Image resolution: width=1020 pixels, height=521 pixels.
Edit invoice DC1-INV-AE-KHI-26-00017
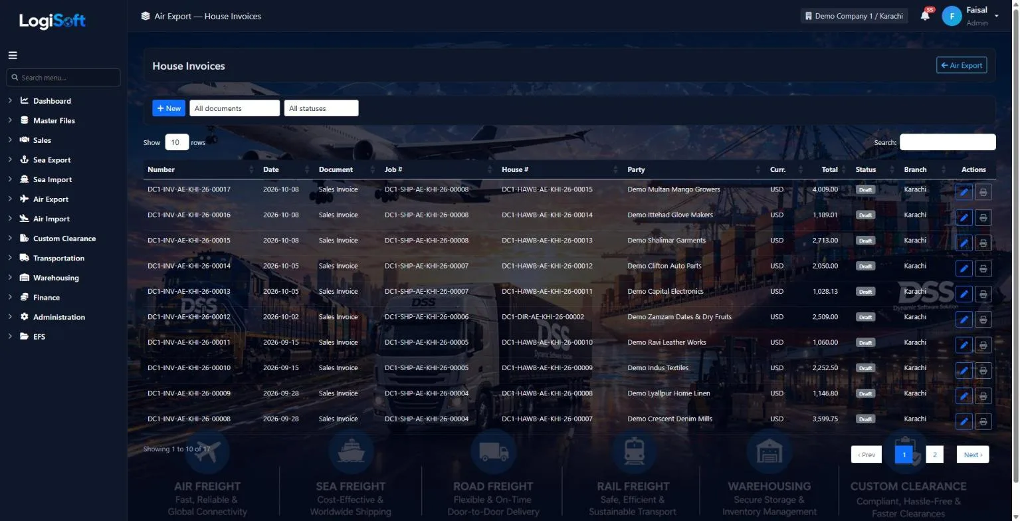pos(964,192)
